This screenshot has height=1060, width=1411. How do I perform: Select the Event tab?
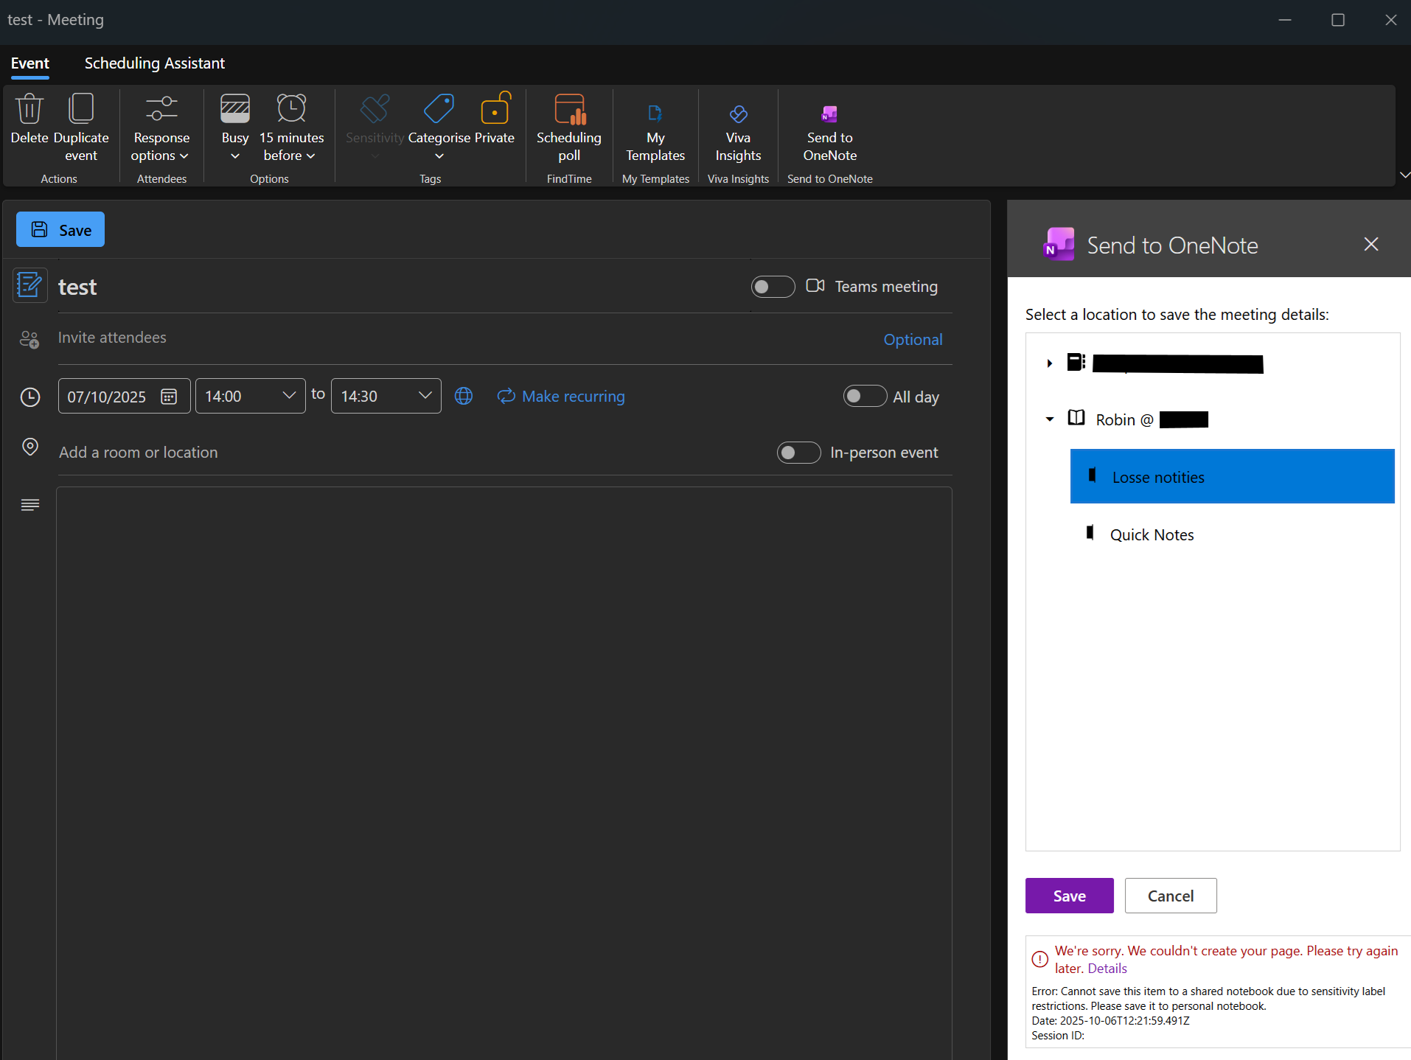click(x=29, y=63)
